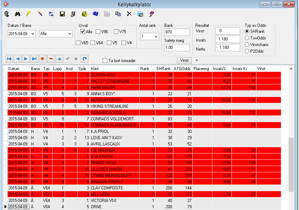Image resolution: width=299 pixels, height=210 pixels.
Task: Click the Bank input field with 870
Action: pos(177,32)
